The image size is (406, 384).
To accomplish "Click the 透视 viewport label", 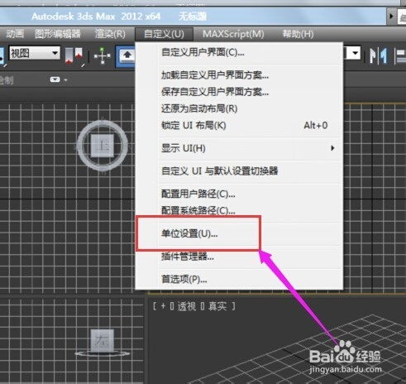I will [x=186, y=306].
